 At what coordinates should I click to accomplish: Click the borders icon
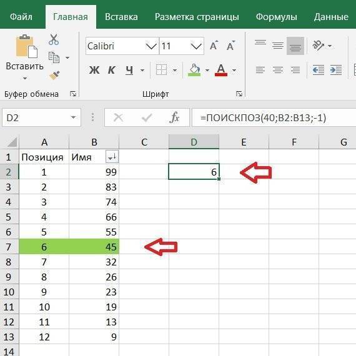click(161, 70)
